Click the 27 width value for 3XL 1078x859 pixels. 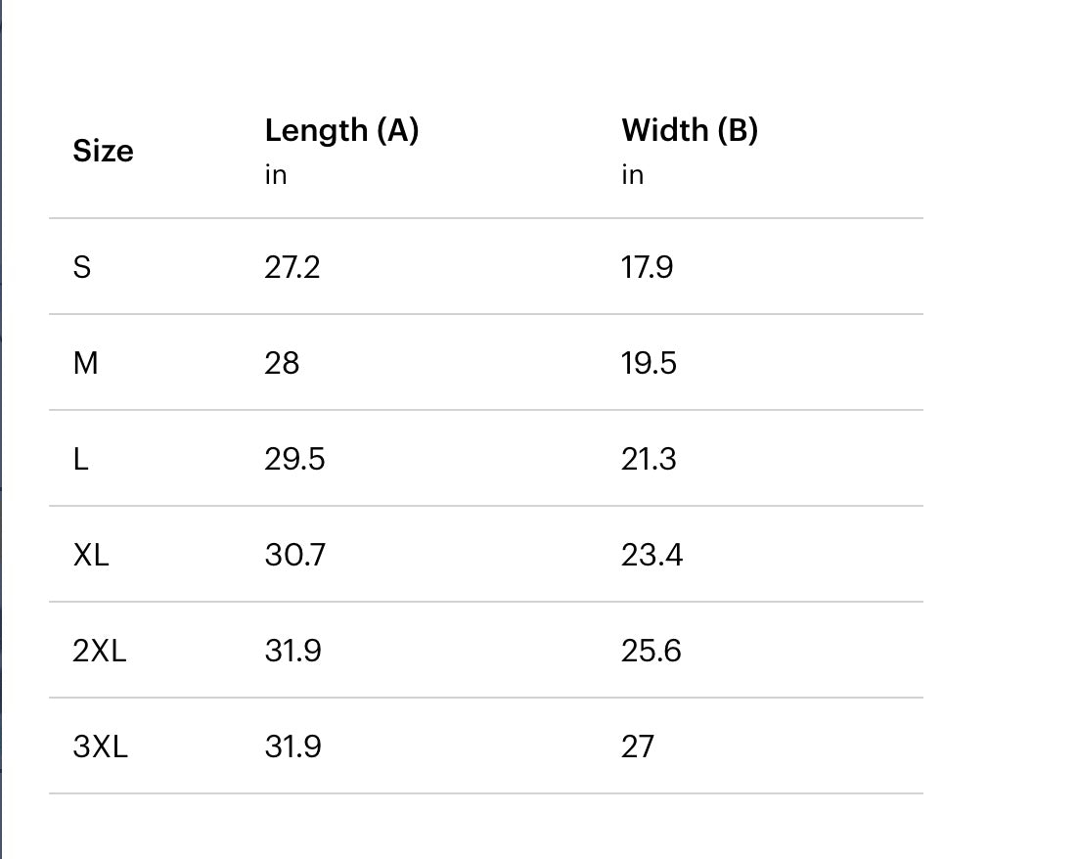[x=638, y=746]
